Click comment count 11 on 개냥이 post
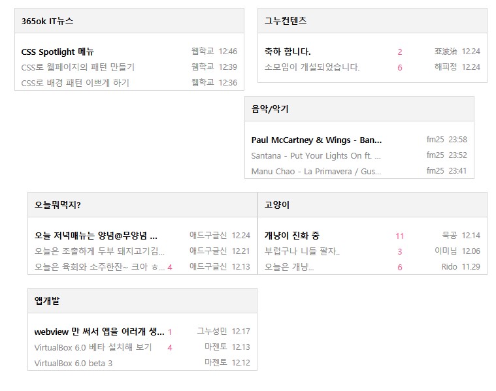This screenshot has width=496, height=391. pyautogui.click(x=400, y=236)
